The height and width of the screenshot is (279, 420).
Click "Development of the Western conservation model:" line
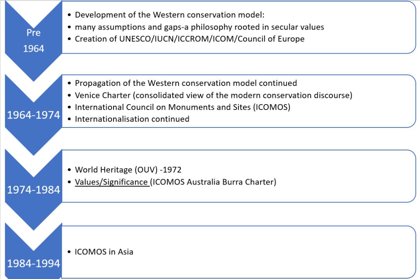pyautogui.click(x=170, y=15)
